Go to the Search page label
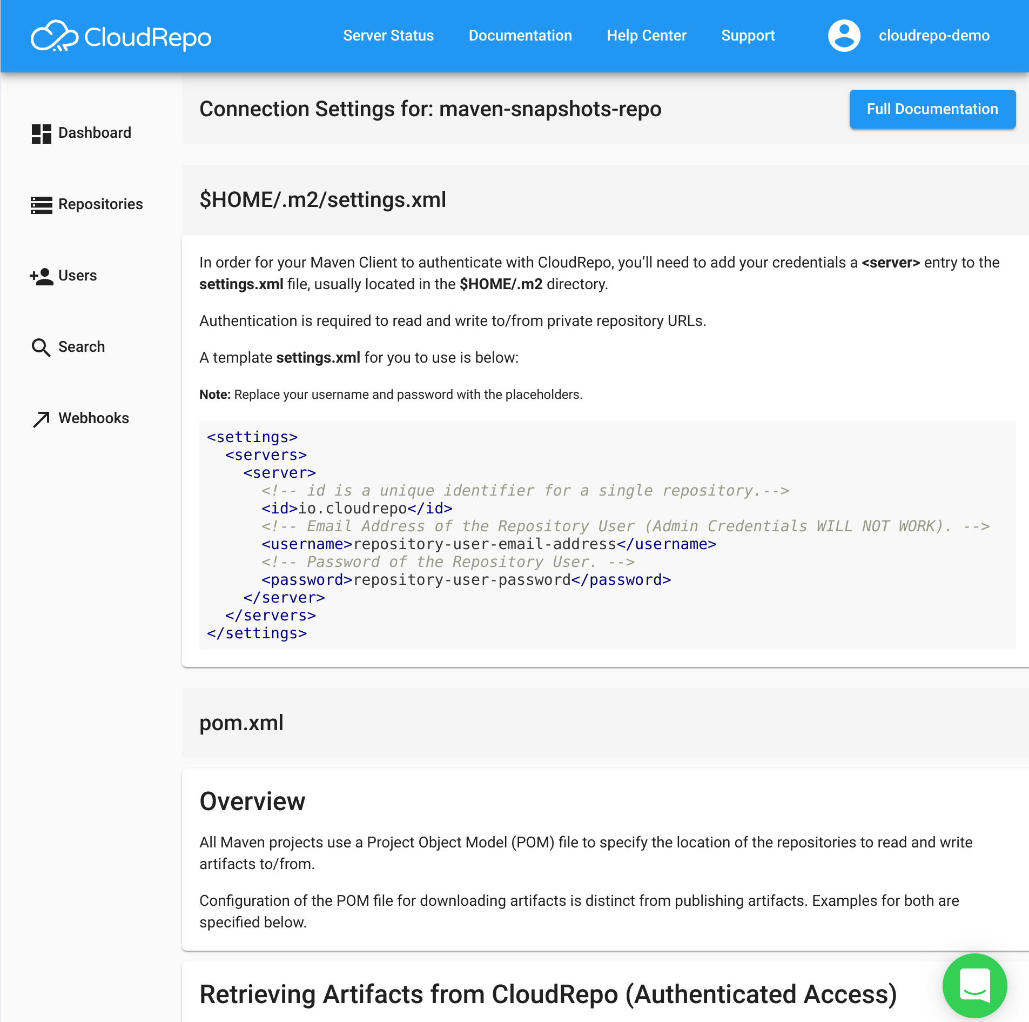 click(82, 347)
